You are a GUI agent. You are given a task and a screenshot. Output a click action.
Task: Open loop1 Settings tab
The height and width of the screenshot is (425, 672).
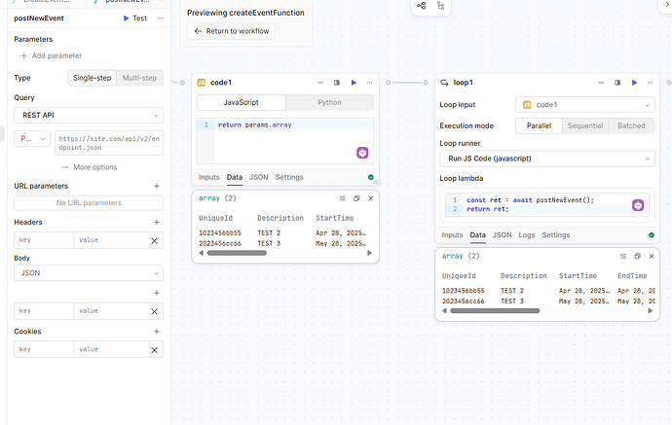pyautogui.click(x=556, y=235)
